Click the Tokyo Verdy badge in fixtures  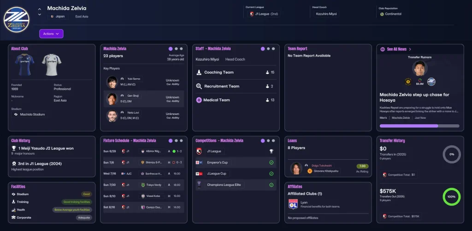point(143,185)
